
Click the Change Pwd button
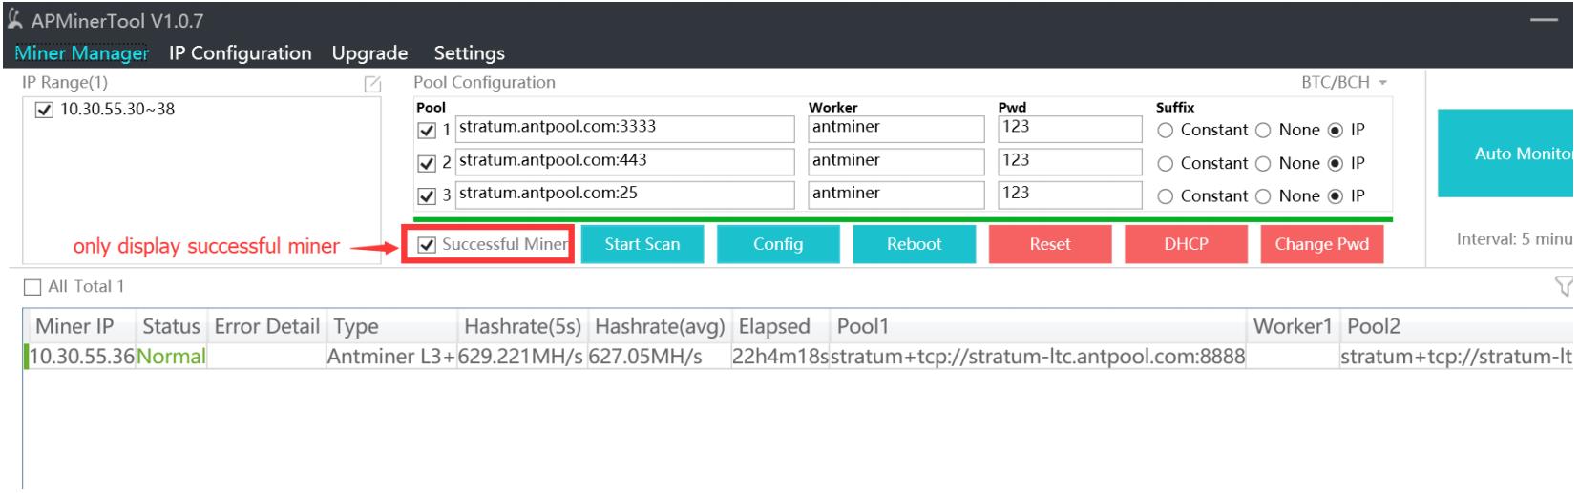1322,244
